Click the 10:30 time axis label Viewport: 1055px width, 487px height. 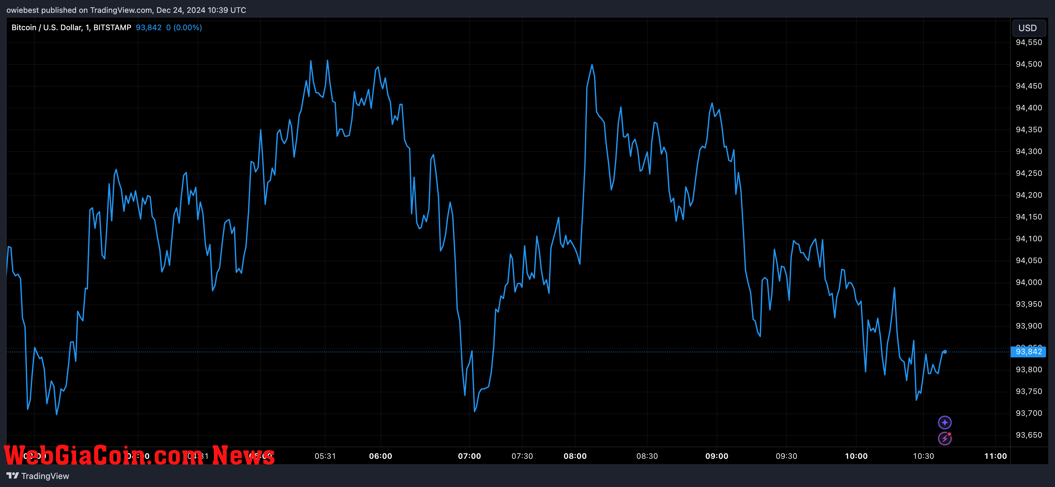pyautogui.click(x=924, y=456)
